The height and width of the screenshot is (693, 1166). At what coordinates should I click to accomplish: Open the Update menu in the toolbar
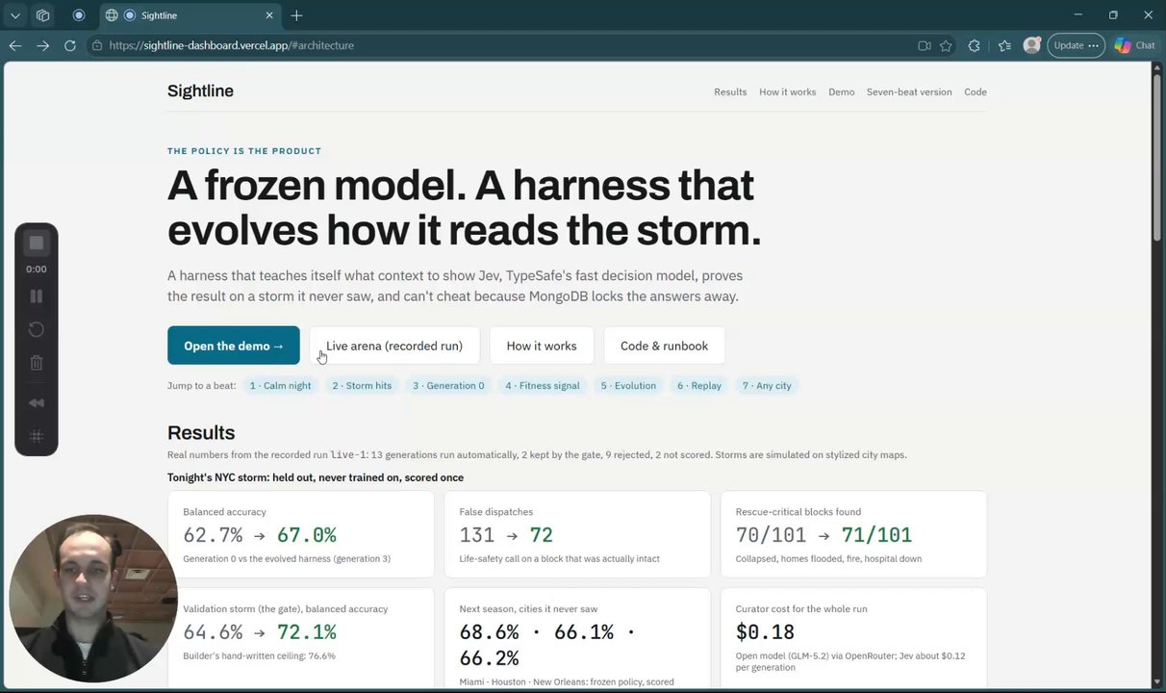tap(1076, 45)
